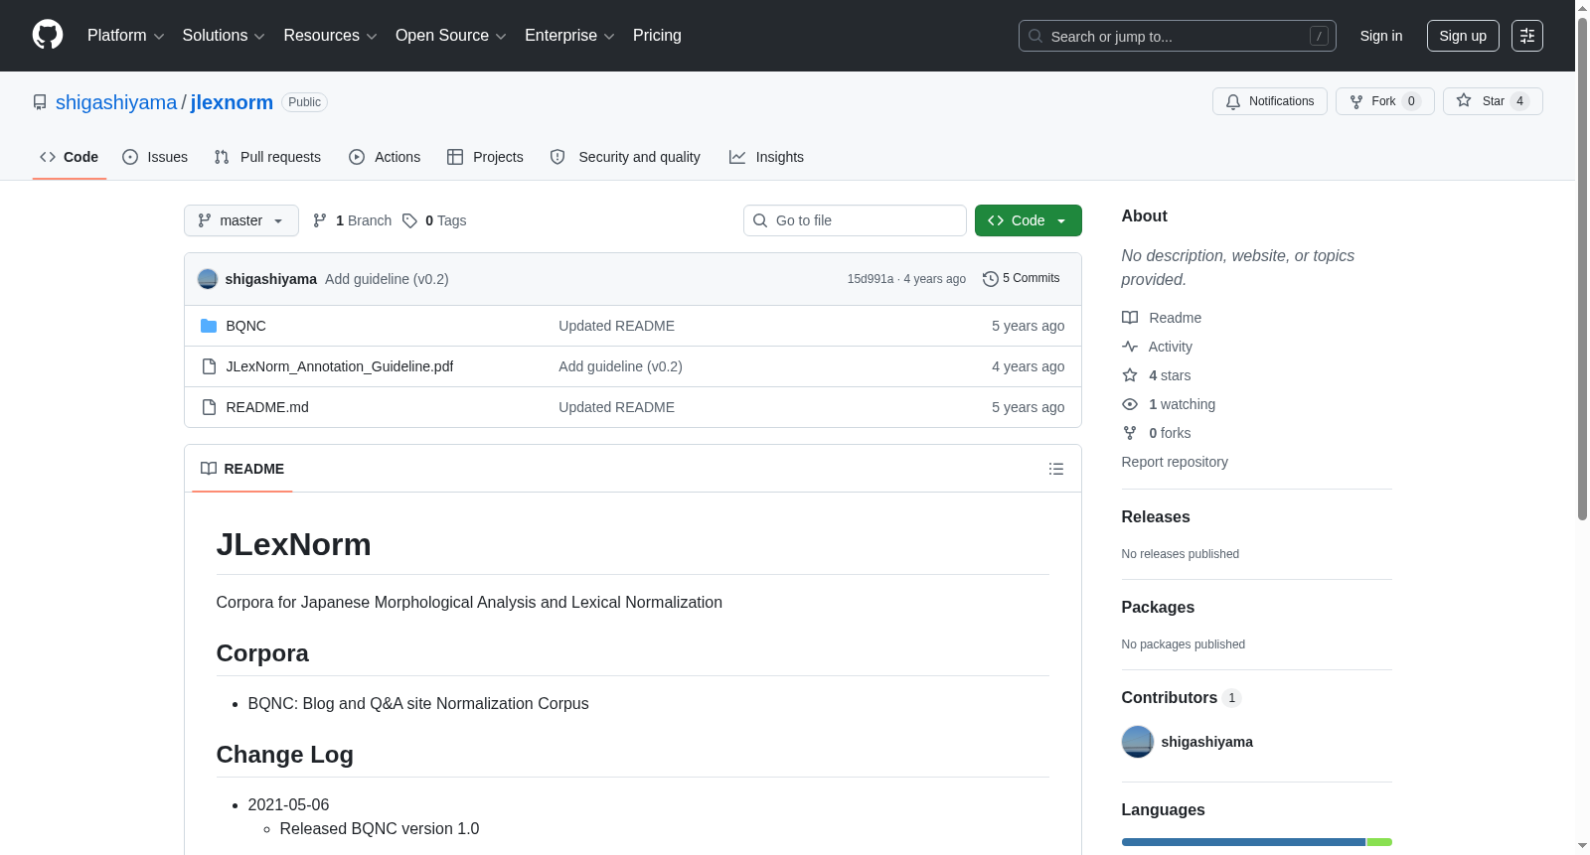Click the repository icon beside shigashiyama
This screenshot has height=855, width=1590.
tap(40, 102)
